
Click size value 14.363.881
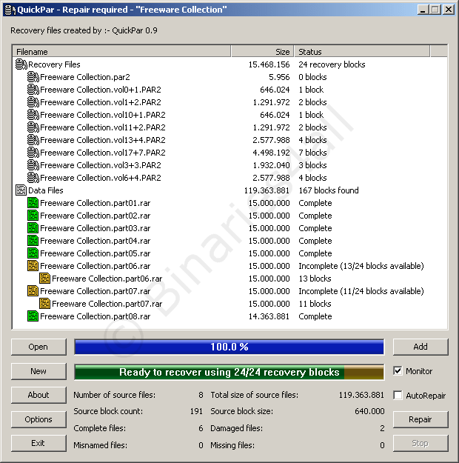click(269, 316)
